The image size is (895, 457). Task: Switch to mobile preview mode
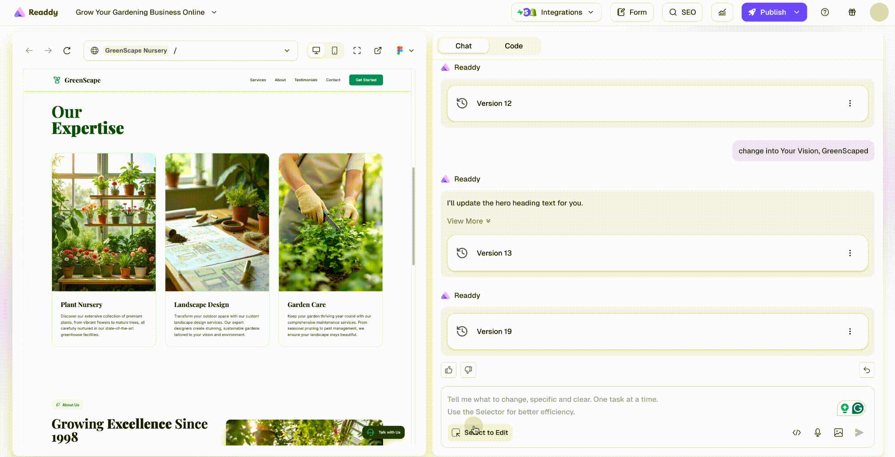[335, 51]
